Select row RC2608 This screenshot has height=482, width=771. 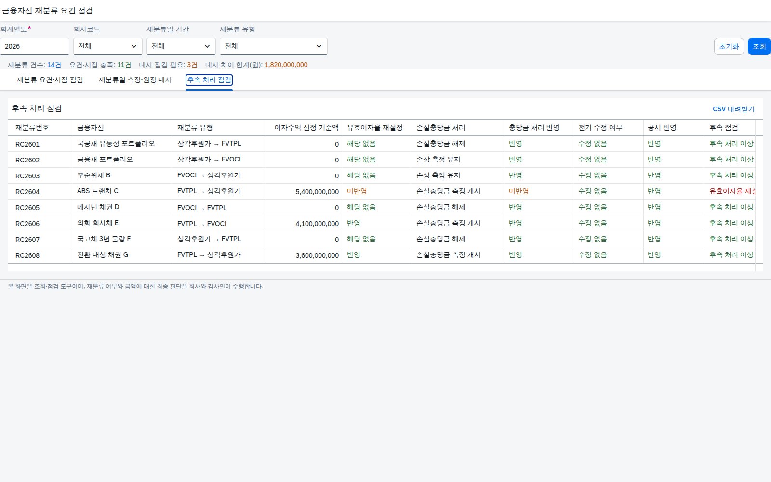tap(382, 255)
